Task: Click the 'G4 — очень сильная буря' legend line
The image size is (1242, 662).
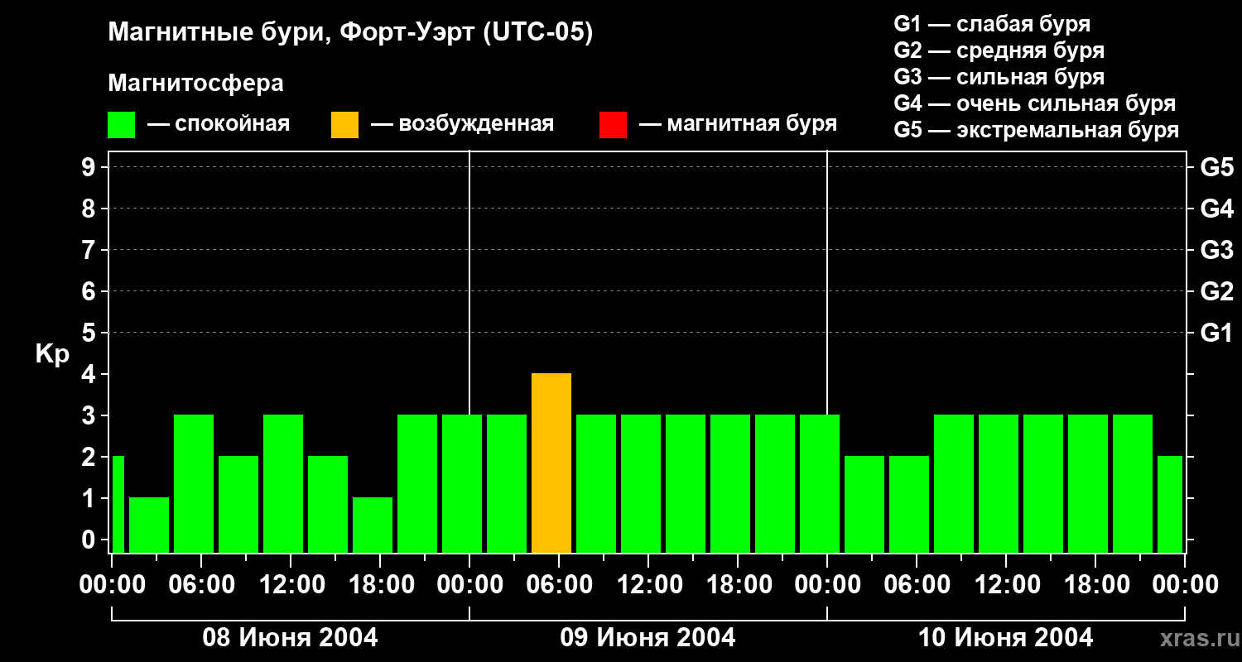Action: click(x=1035, y=103)
